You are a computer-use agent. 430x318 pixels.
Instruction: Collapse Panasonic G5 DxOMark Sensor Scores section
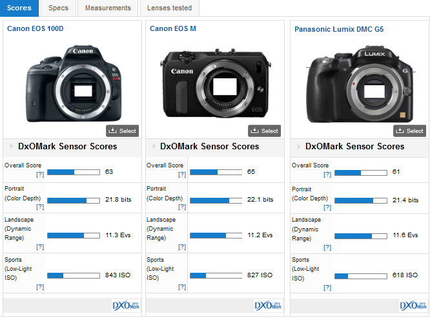tap(299, 147)
